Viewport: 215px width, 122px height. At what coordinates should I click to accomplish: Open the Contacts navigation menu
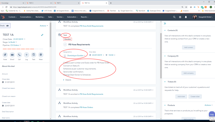[x=13, y=17]
